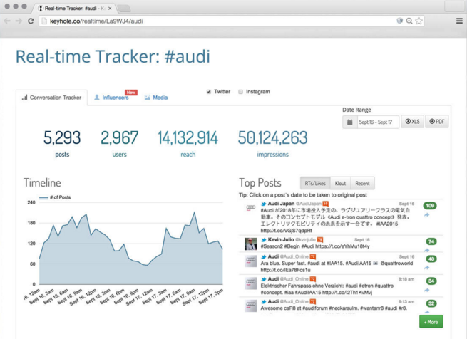Image resolution: width=467 pixels, height=339 pixels.
Task: Click the 32 engagement badge
Action: [431, 303]
